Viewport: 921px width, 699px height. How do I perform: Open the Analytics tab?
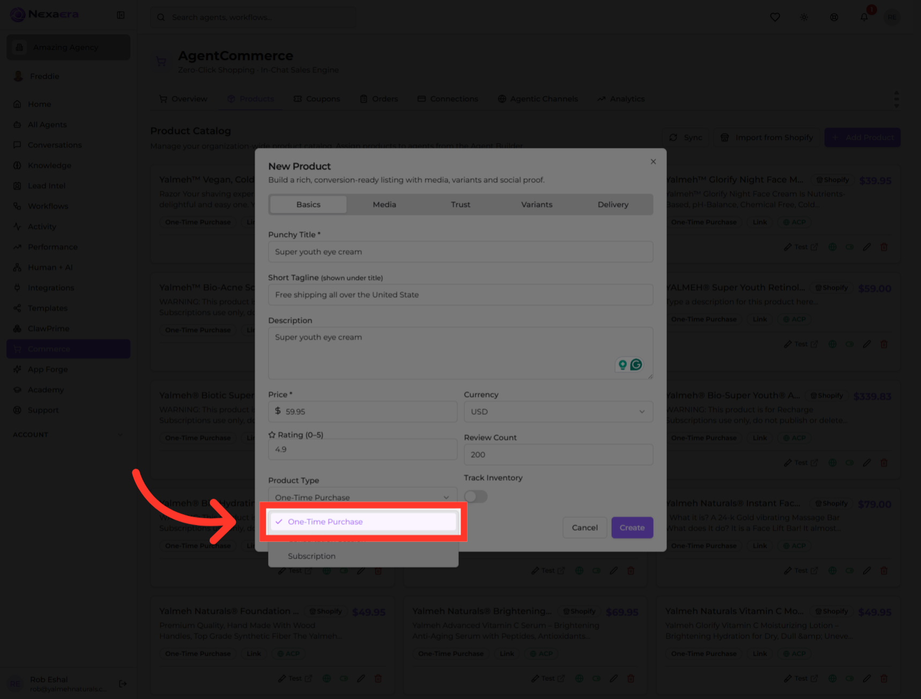coord(620,99)
